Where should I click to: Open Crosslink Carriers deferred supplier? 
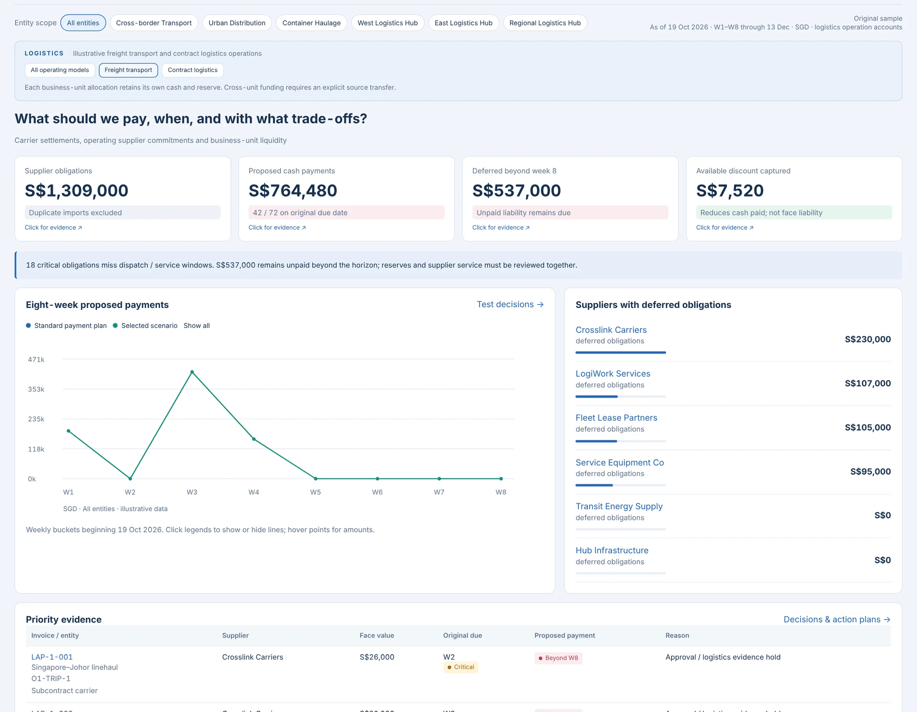611,330
